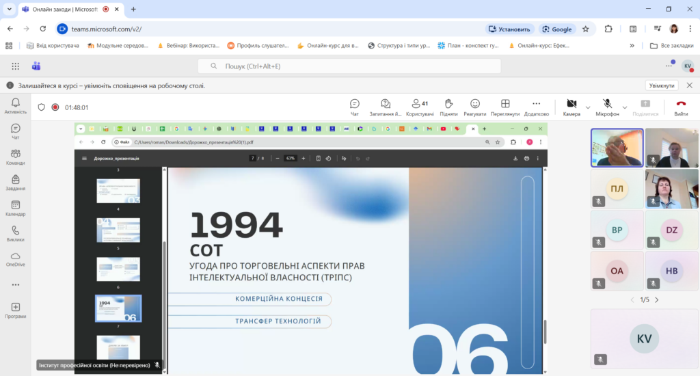Click the Teams search field

(x=349, y=66)
